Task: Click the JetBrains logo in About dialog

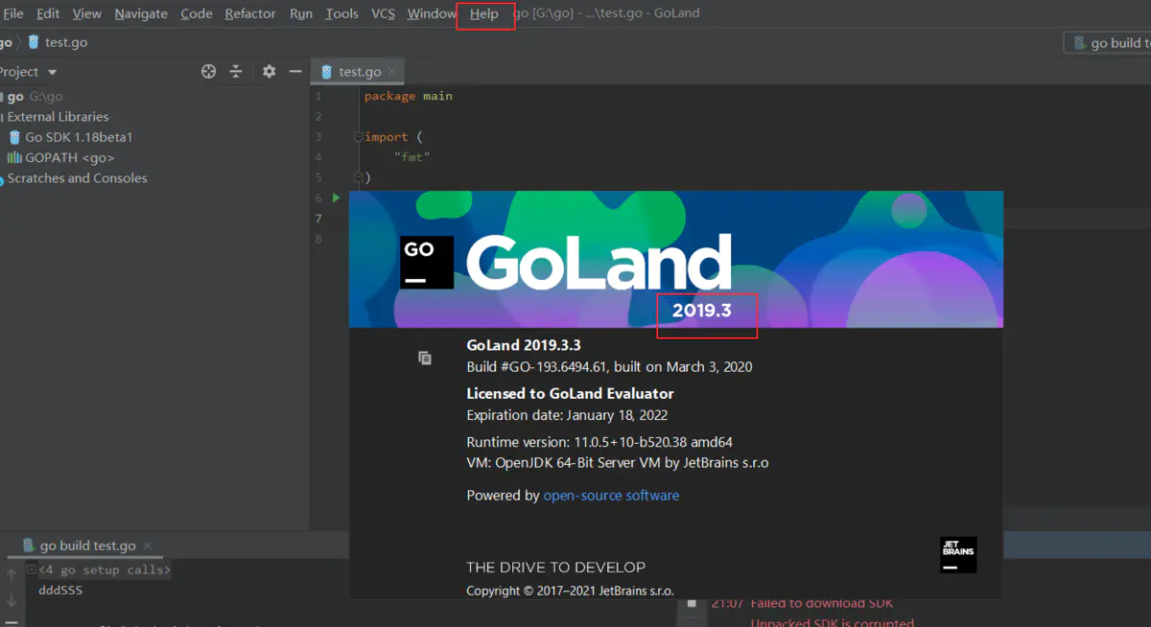Action: click(958, 555)
